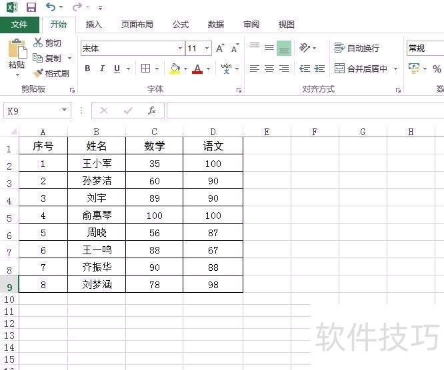Click the number format box (常规)
This screenshot has height=370, width=444.
(x=425, y=49)
